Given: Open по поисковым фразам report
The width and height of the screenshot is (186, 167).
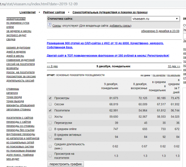Looking at the screenshot, I should [x=21, y=151].
